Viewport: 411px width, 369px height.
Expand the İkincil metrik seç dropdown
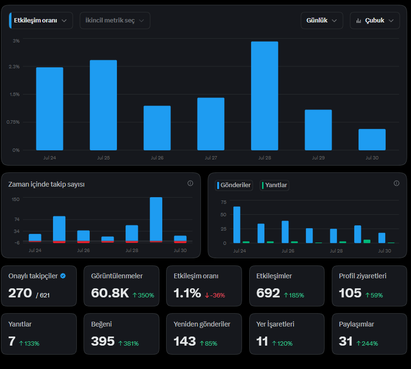click(x=115, y=21)
